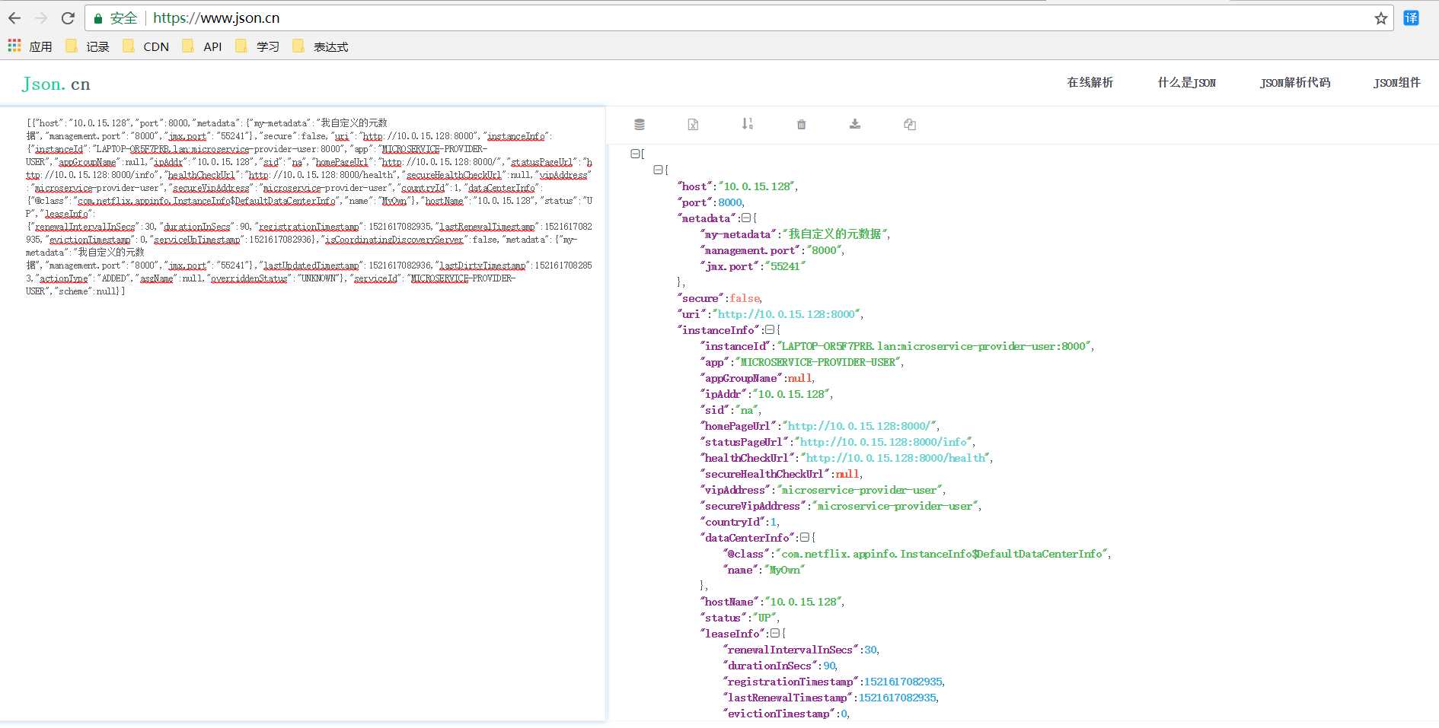Screen dimensions: 1439x728
Task: Click the browser forward arrow
Action: click(41, 18)
